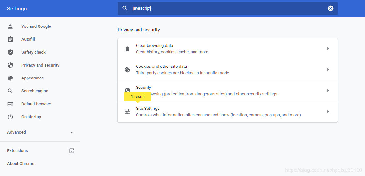Viewport: 365px width, 176px height.
Task: Open the Autofill section
Action: pos(28,39)
